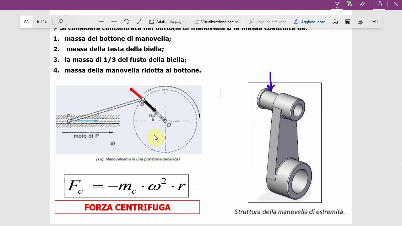
Task: Click the Save As icon with pencil
Action: coord(360,22)
